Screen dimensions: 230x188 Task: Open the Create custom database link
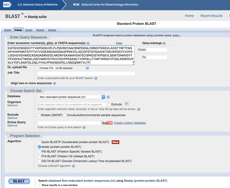tap(130, 123)
